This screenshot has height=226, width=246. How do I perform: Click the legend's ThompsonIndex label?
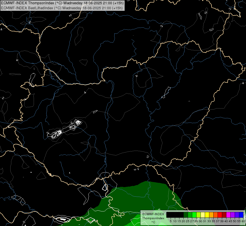point(153,218)
